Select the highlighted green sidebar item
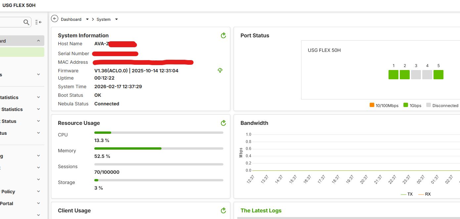The width and height of the screenshot is (460, 219). 22,52
